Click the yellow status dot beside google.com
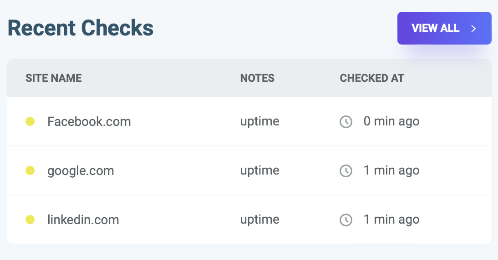Viewport: 498px width, 260px height. coord(30,170)
